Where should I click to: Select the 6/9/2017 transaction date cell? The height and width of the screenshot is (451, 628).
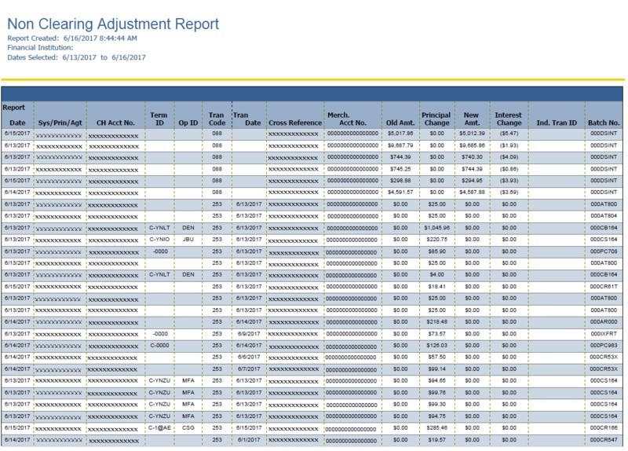(246, 333)
